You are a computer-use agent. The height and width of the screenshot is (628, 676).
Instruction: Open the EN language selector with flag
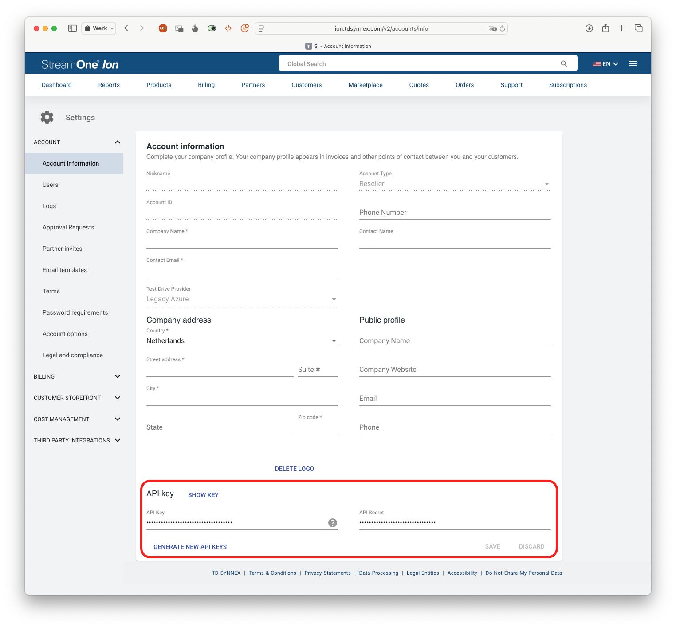pos(605,63)
